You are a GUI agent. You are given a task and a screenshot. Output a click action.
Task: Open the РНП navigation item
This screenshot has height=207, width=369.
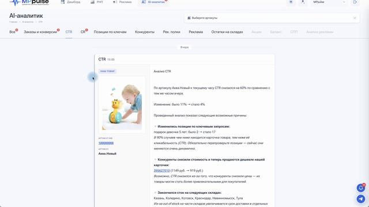point(97,2)
